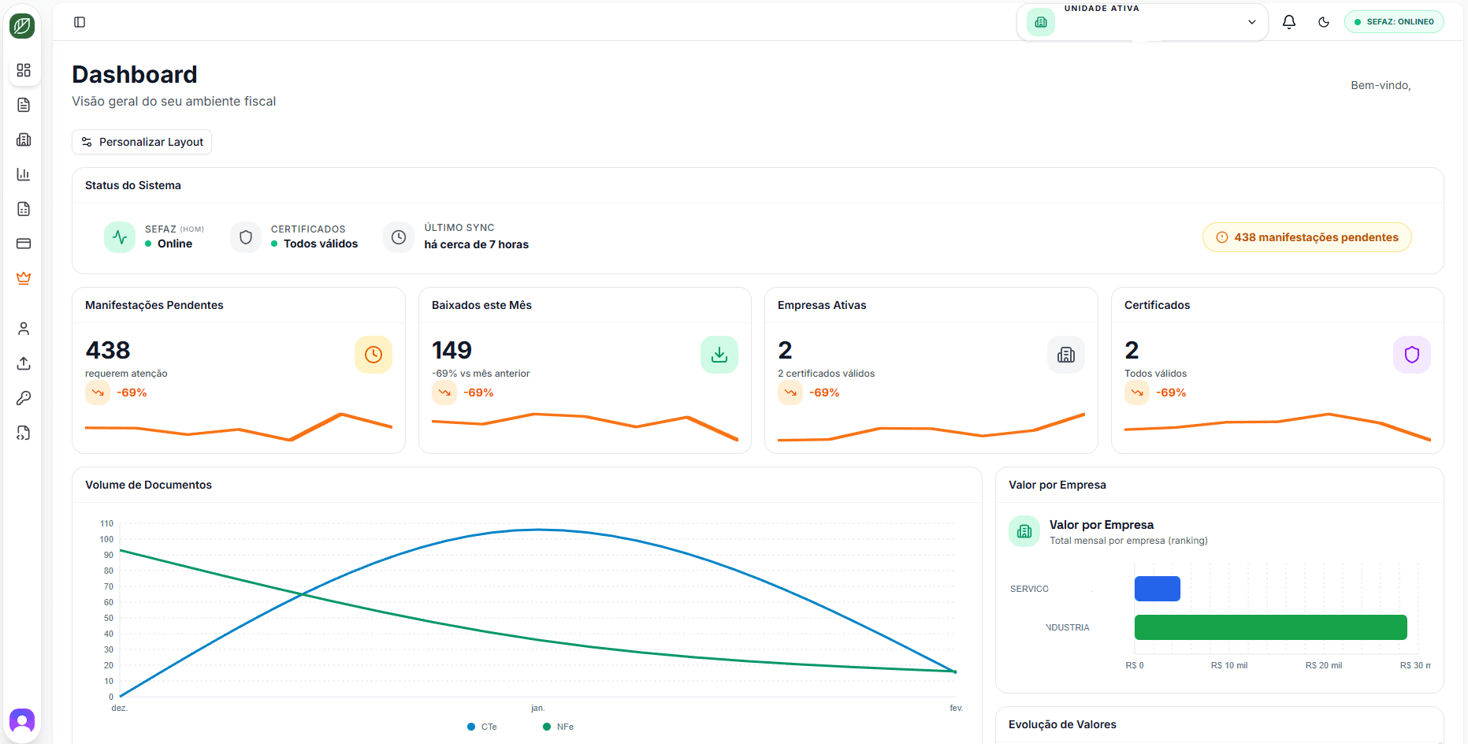1468x744 pixels.
Task: Click the Personalizar Layout button
Action: pyautogui.click(x=141, y=142)
